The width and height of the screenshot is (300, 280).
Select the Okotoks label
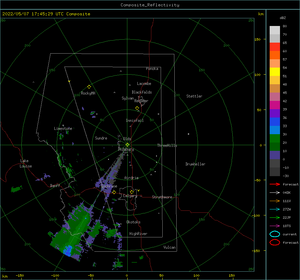tap(133, 222)
